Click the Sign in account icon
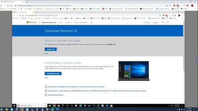The height and width of the screenshot is (111, 198). 167,22
